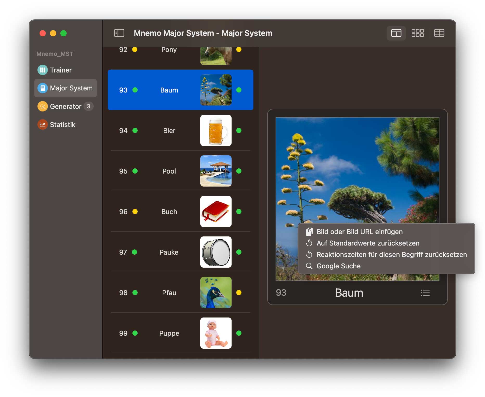Image resolution: width=485 pixels, height=397 pixels.
Task: Select the row 97 Pauke
Action: [169, 252]
